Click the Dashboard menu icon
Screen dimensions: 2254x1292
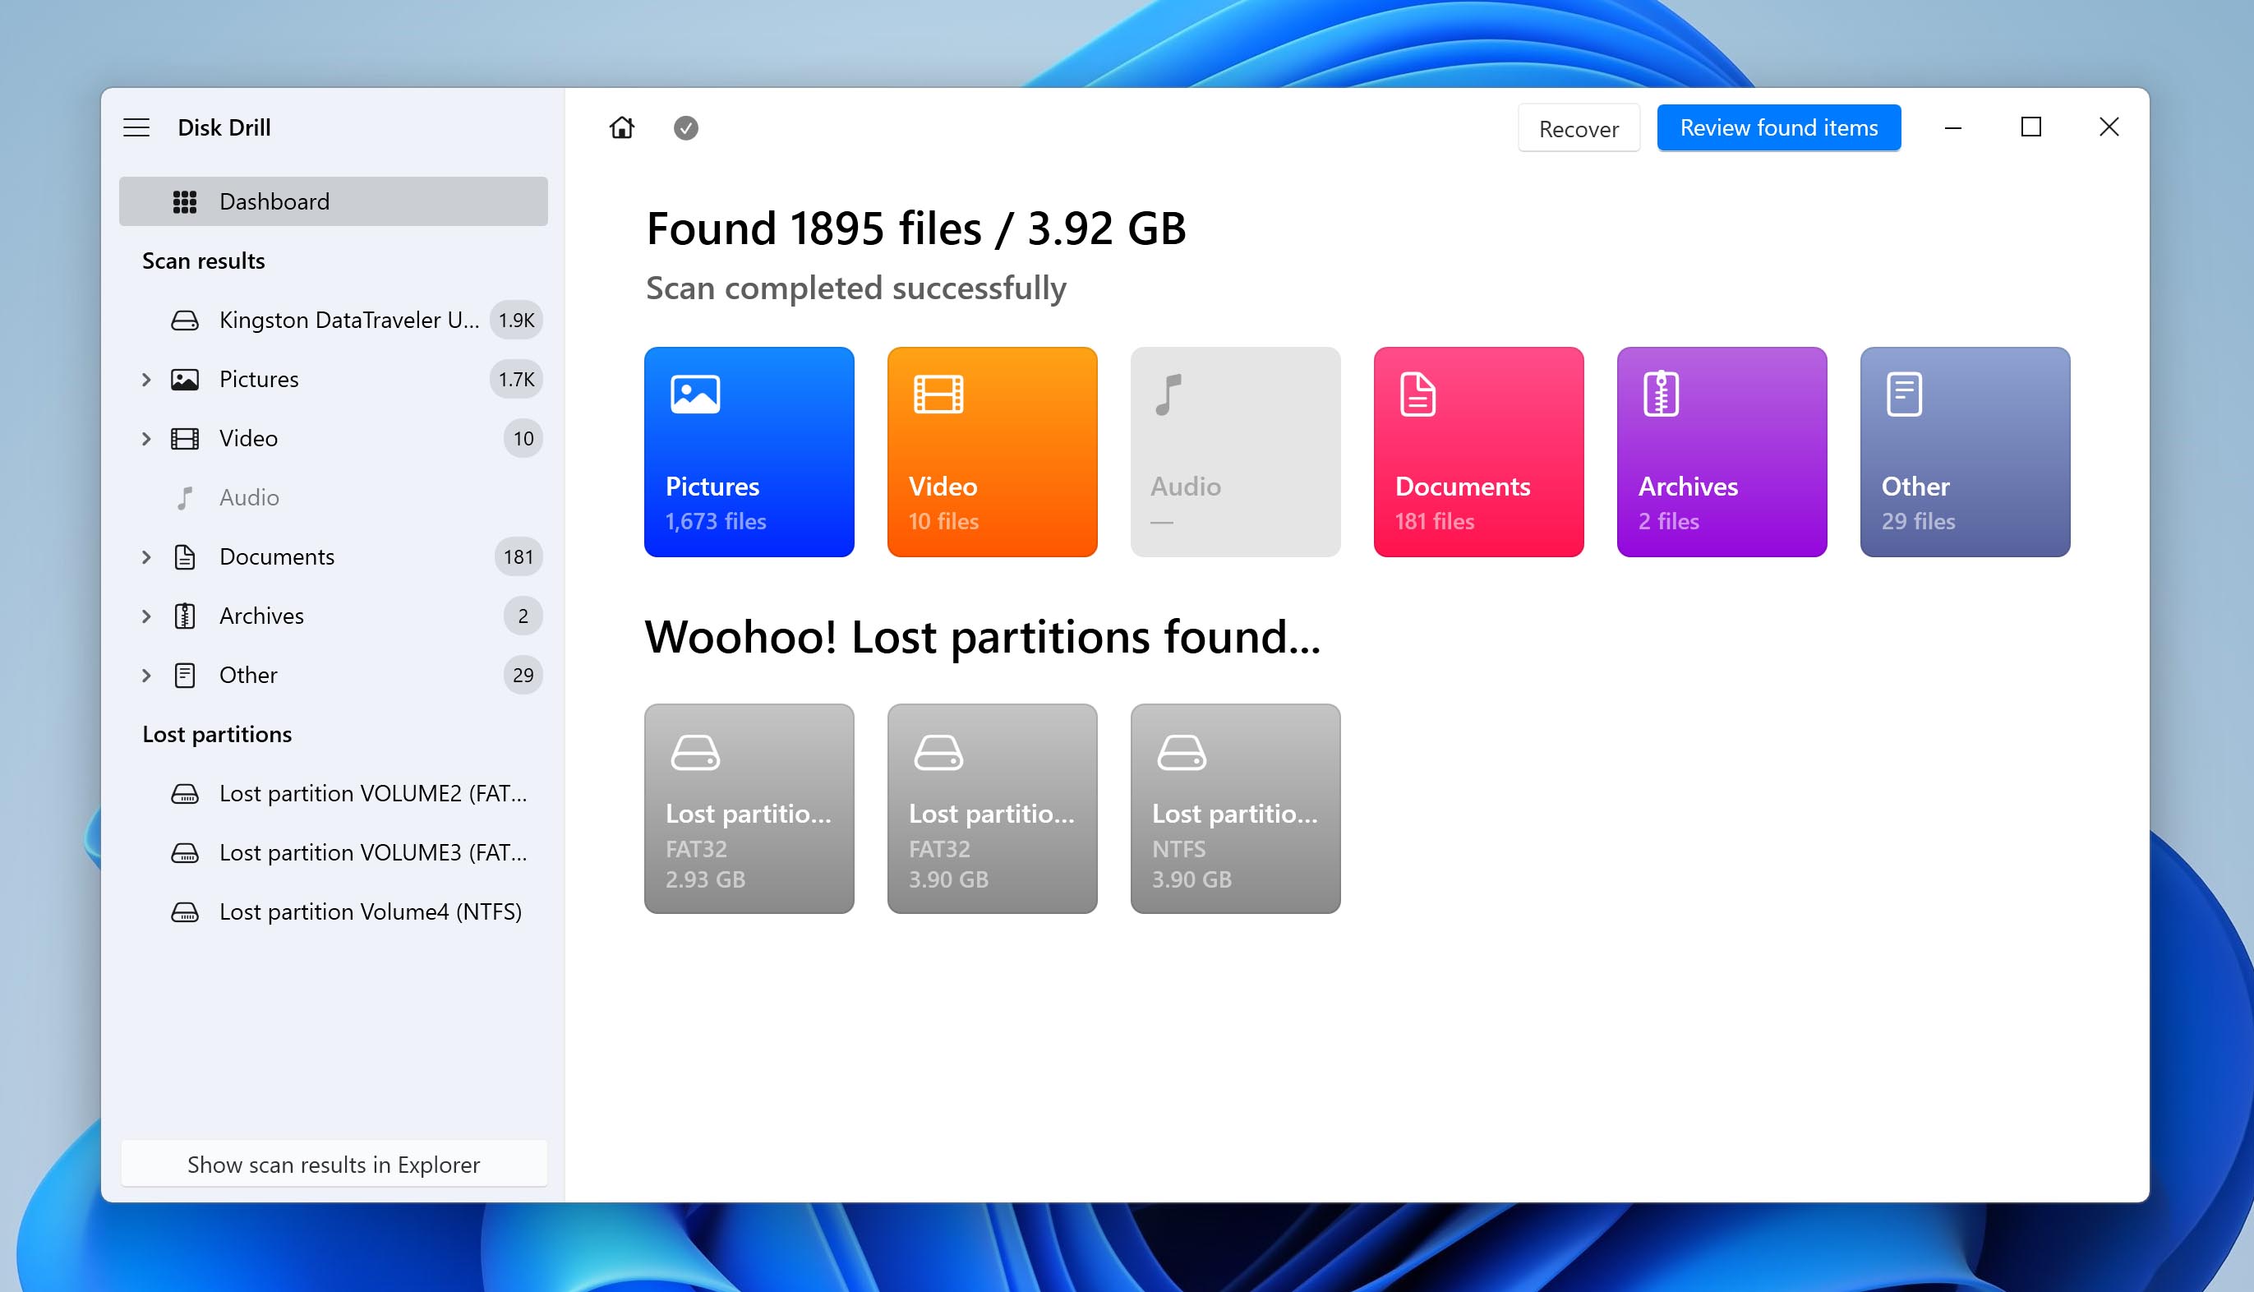182,200
